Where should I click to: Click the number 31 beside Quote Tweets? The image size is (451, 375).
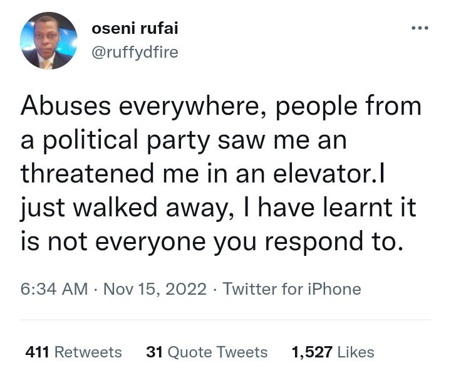pos(155,352)
